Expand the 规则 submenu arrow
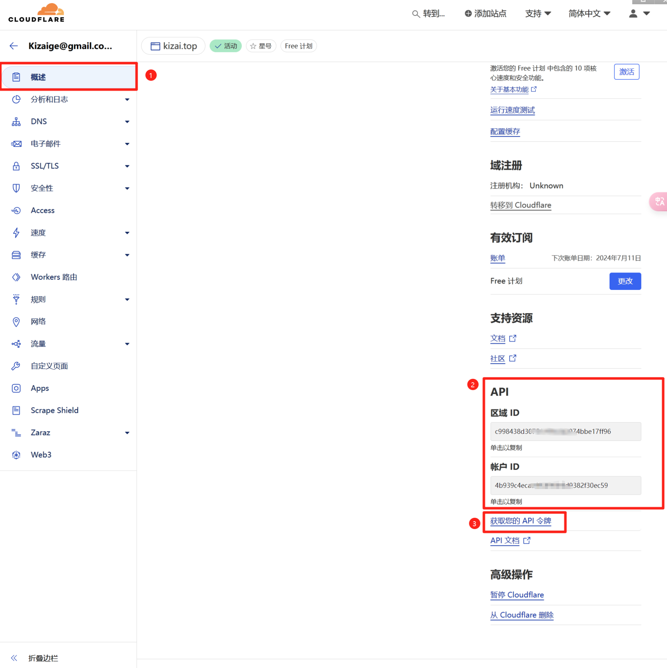The image size is (667, 668). [x=127, y=299]
